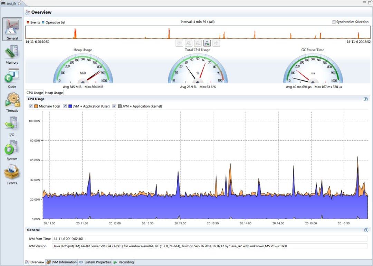Click the Heap Usage dial gauge
The width and height of the screenshot is (373, 266).
83,68
